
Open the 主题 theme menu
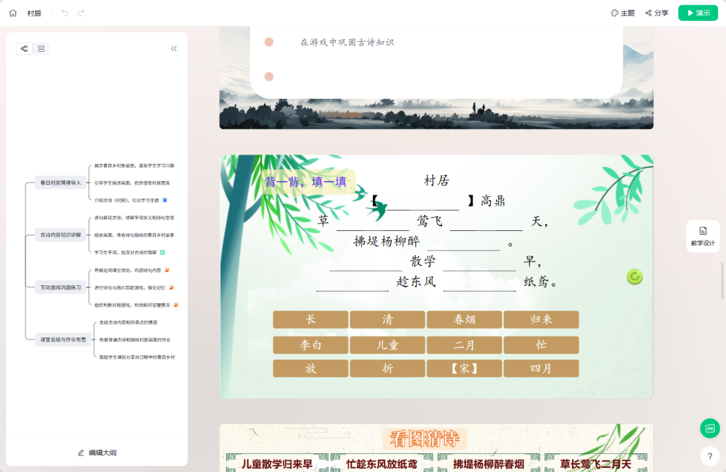622,12
